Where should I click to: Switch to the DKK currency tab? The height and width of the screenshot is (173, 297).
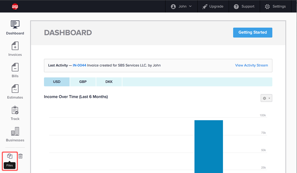tap(109, 82)
